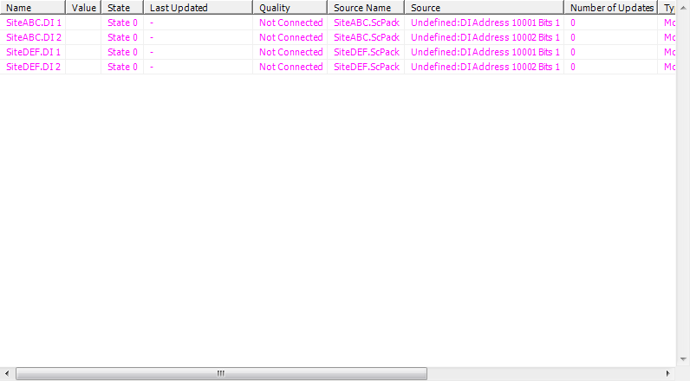This screenshot has height=381, width=690.
Task: Select the SiteABC.DI 2 point
Action: click(34, 37)
